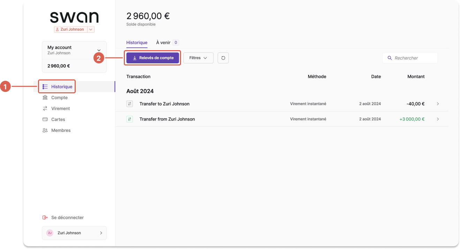Click the Cartes card icon
The width and height of the screenshot is (460, 249).
point(45,119)
